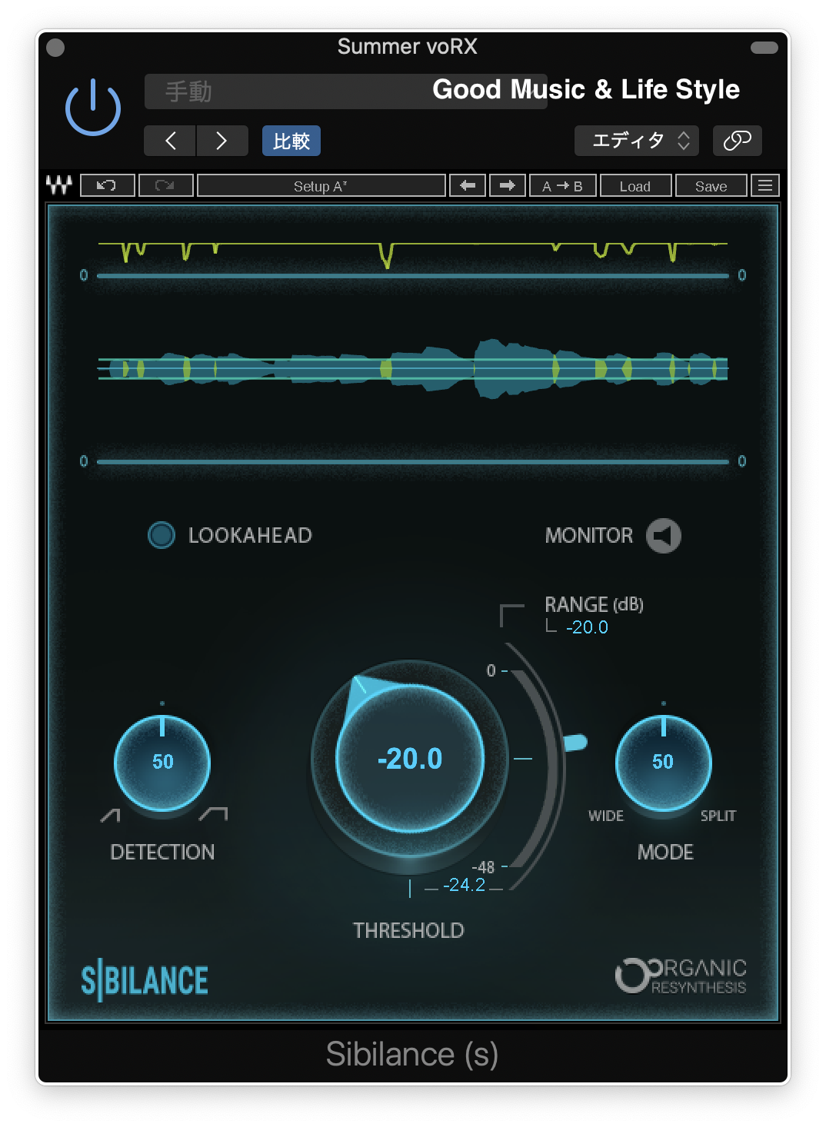
Task: Click the Range slider handle
Action: click(x=575, y=742)
